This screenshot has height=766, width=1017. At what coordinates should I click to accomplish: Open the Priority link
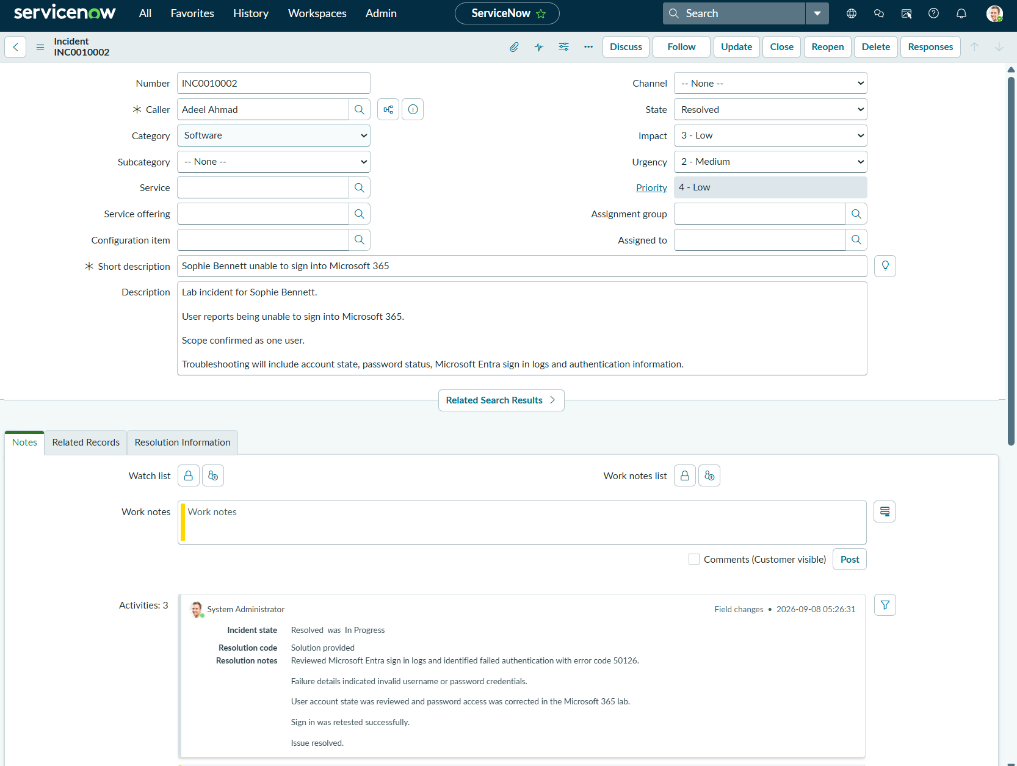651,188
